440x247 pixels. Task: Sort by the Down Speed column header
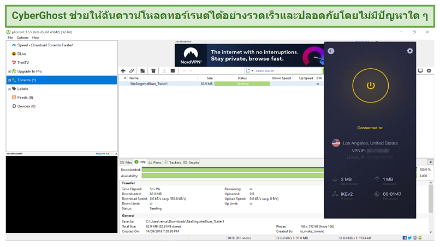coord(281,78)
